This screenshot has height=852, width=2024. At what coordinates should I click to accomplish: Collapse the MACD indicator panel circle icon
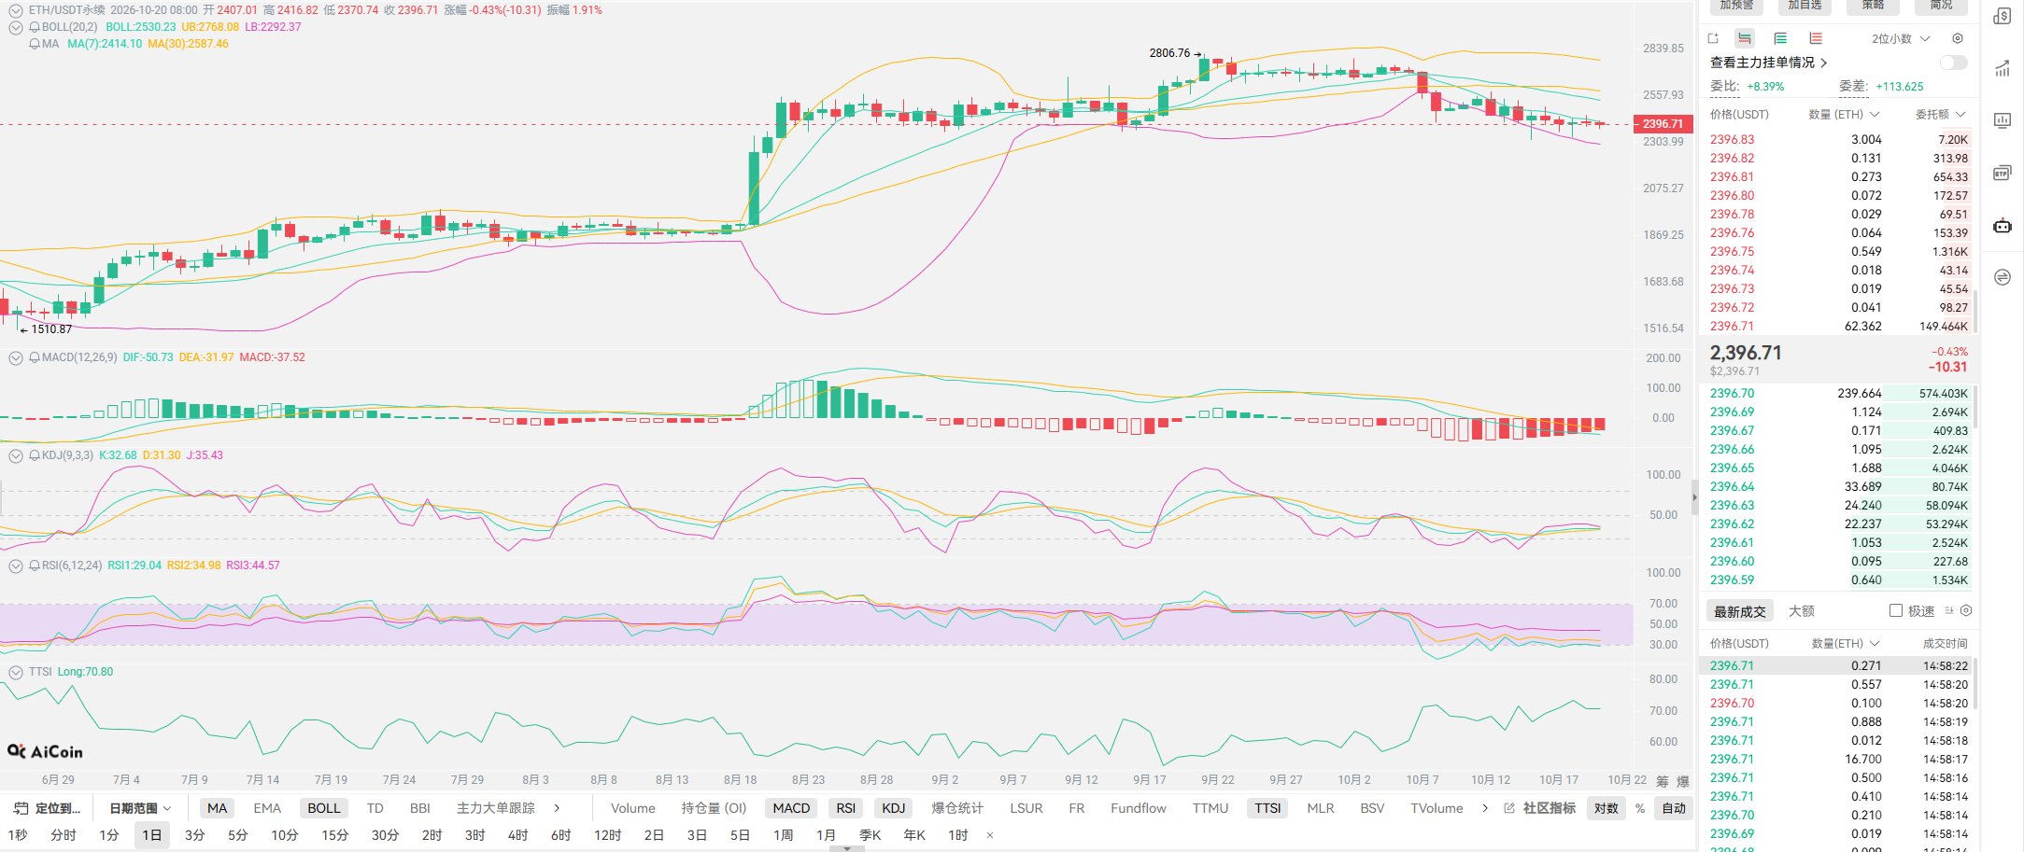tap(16, 357)
